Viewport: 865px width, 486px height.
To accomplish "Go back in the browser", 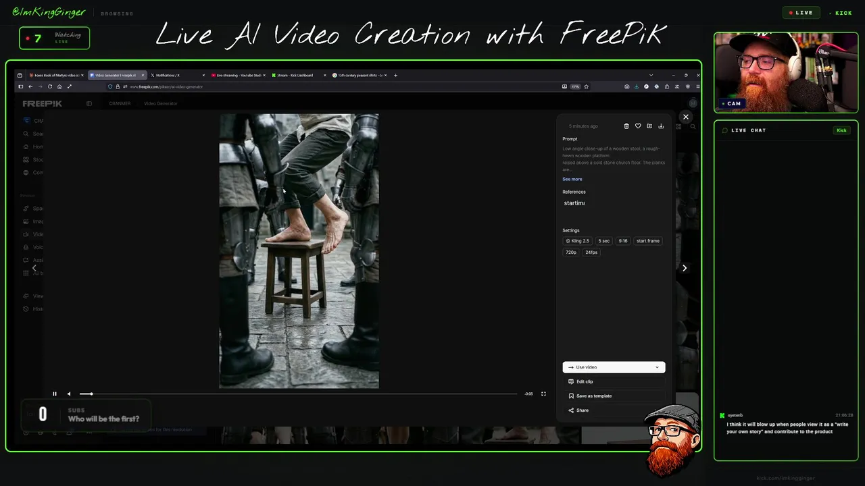I will [x=30, y=86].
